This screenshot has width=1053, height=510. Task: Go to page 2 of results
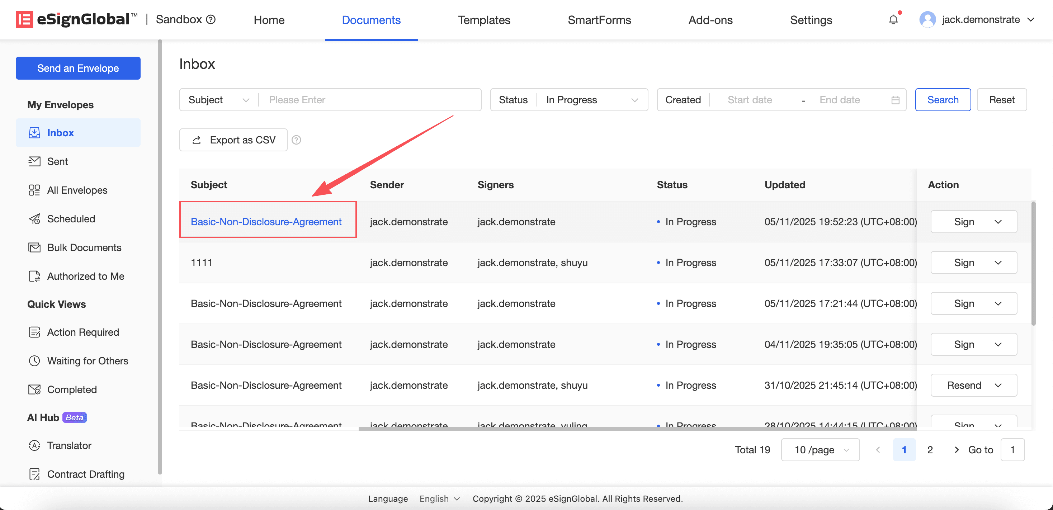tap(930, 449)
